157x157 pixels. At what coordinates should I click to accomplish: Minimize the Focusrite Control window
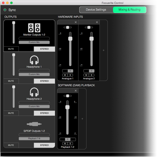pos(7,3)
